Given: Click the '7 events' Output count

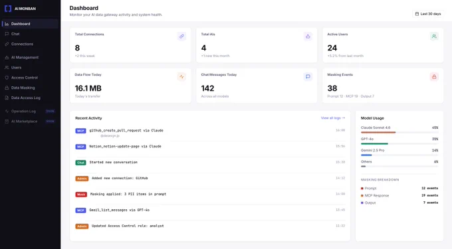Looking at the screenshot, I should tap(431, 203).
